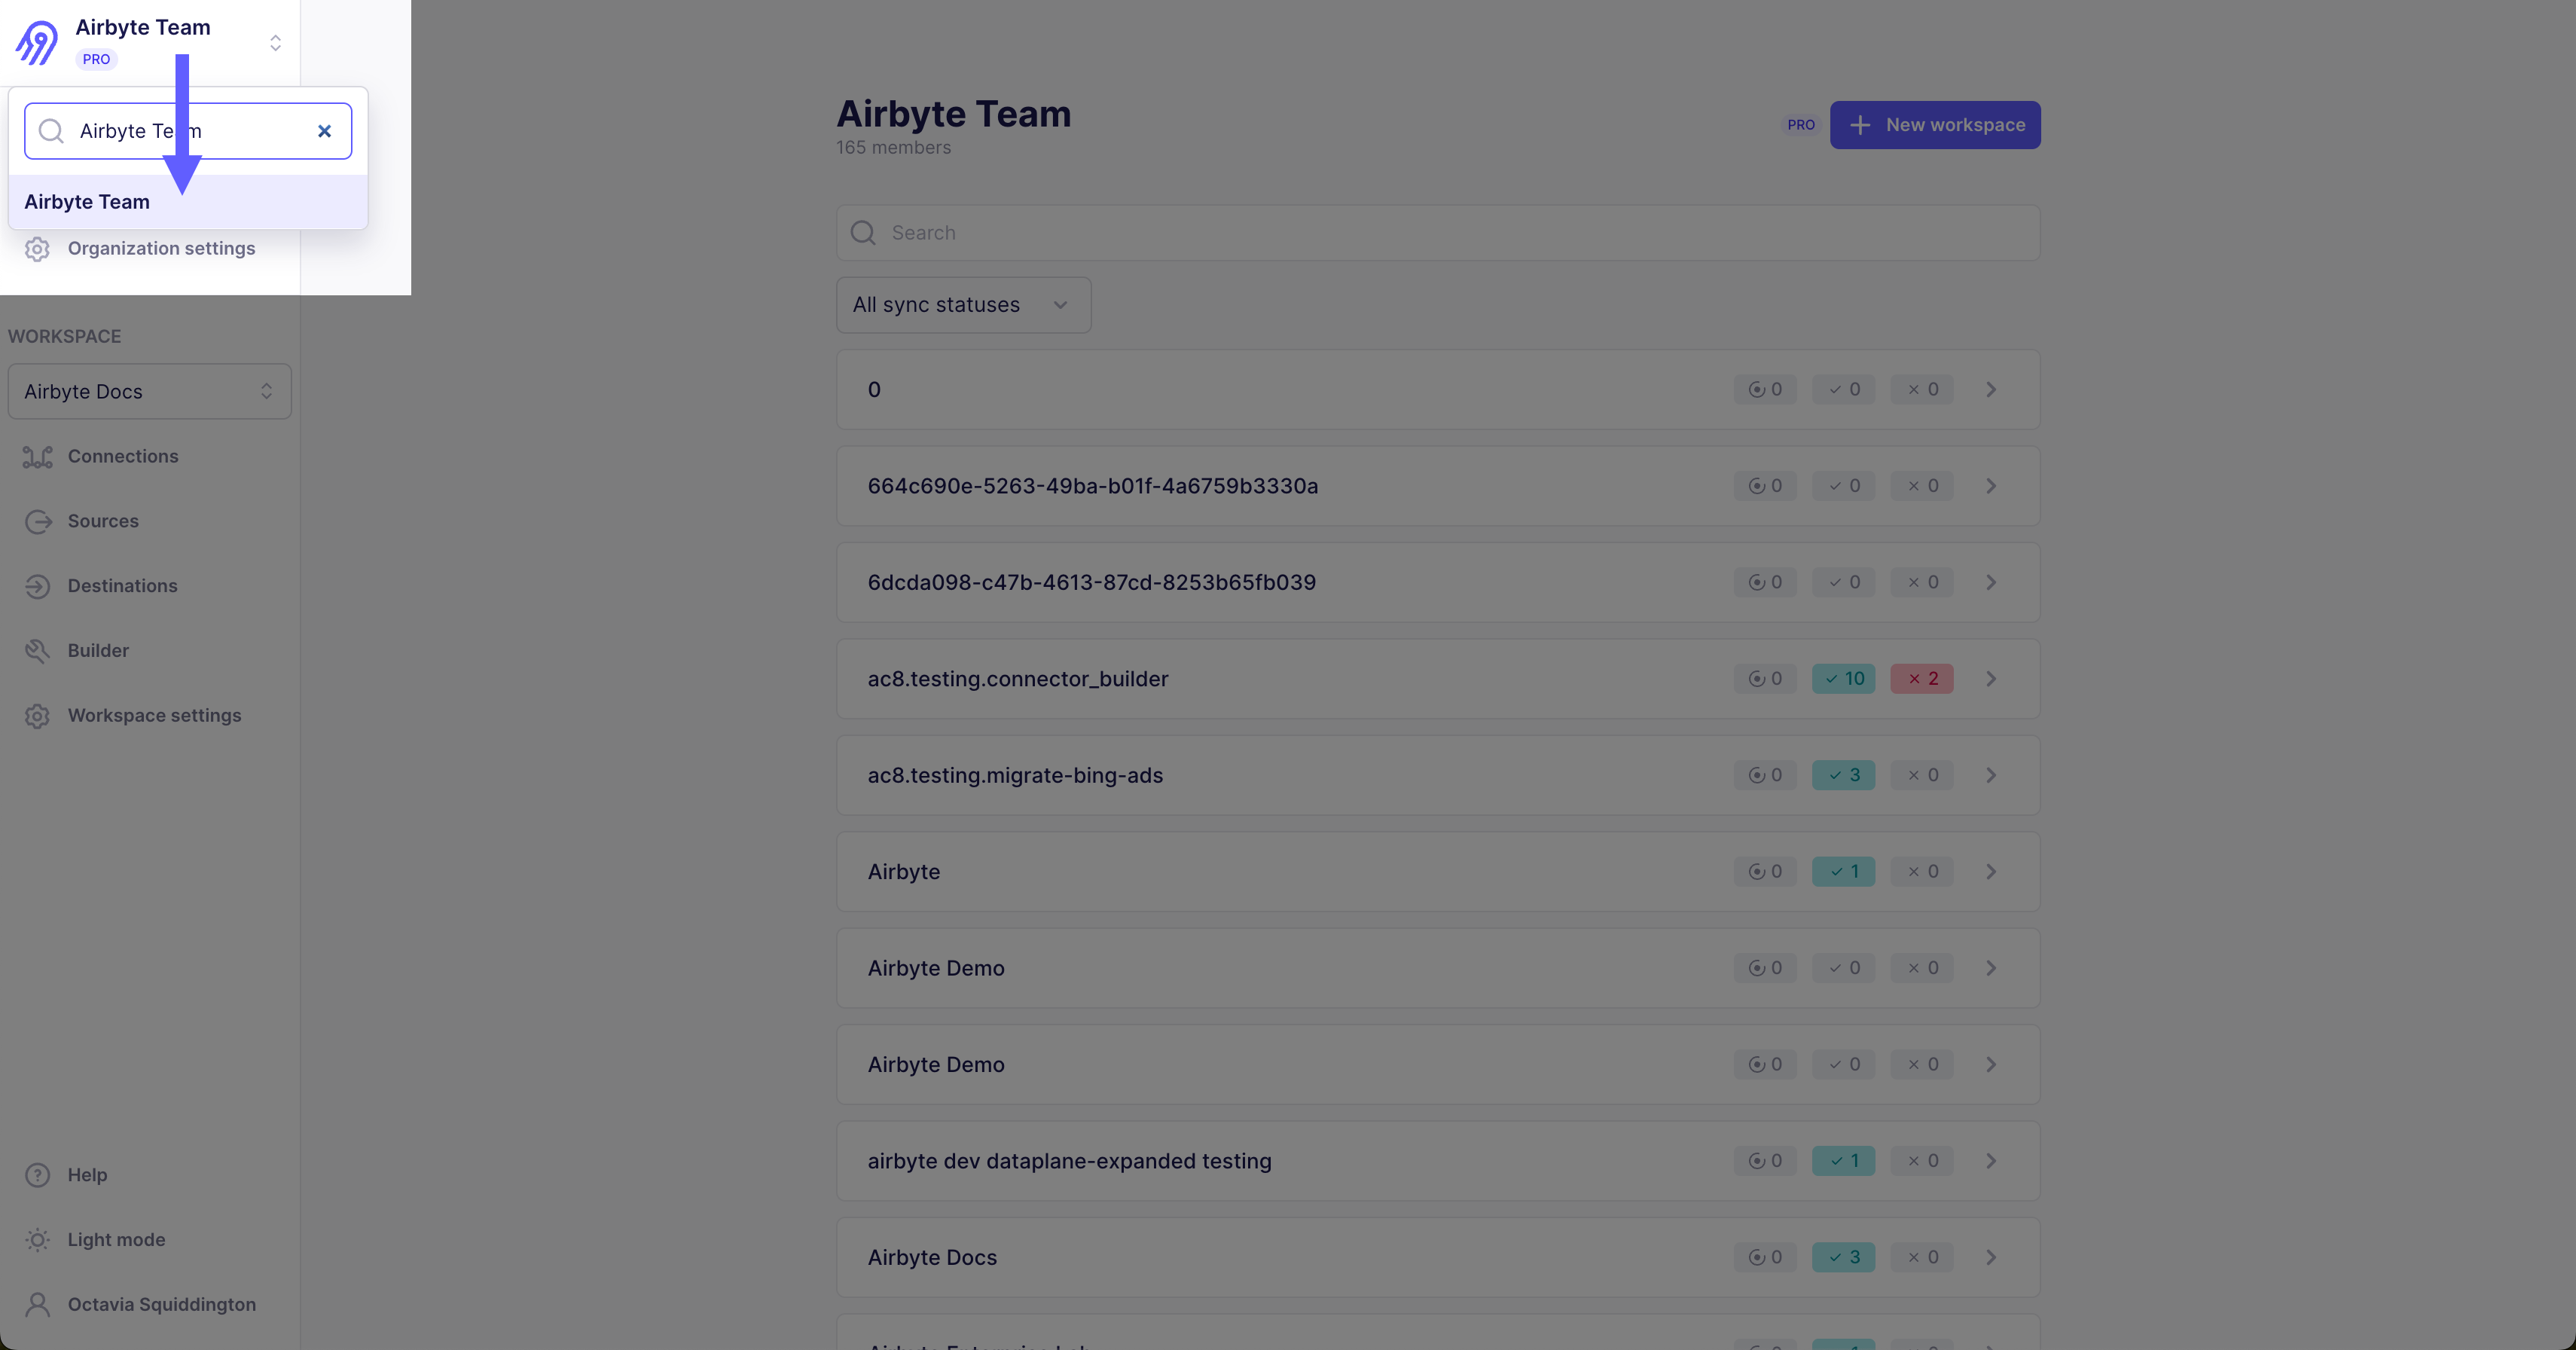Click the New workspace button
The image size is (2576, 1350).
[x=1934, y=125]
